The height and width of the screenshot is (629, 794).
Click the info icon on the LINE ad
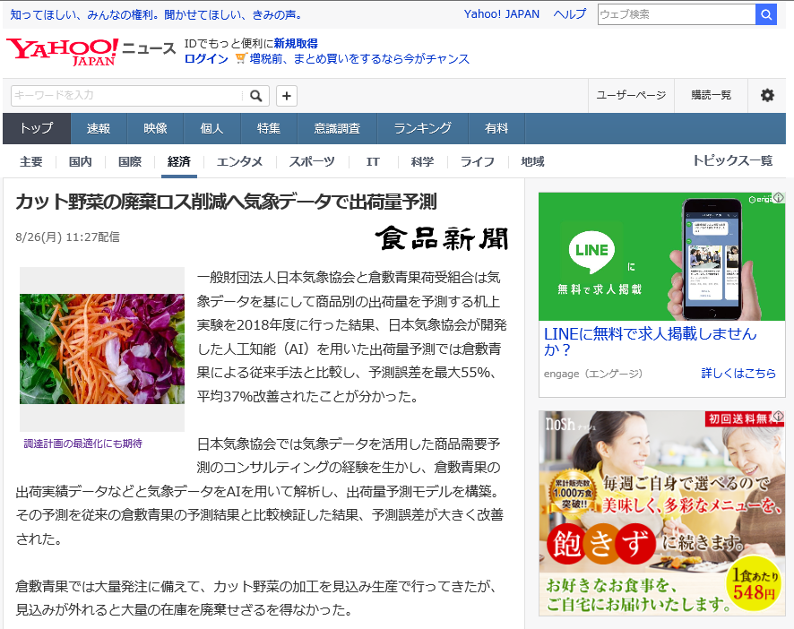(781, 195)
